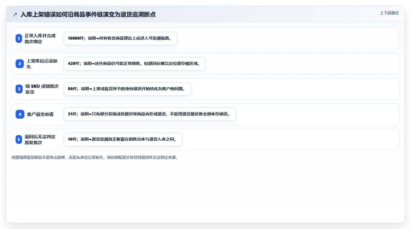The image size is (411, 229).
Task: Select the 上下游路径 label
Action: [389, 13]
